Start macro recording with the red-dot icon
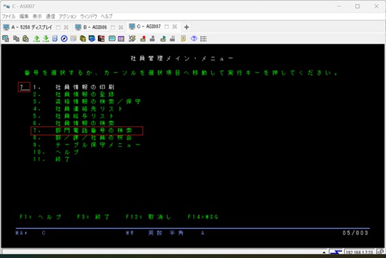This screenshot has height=258, width=386. (143, 39)
